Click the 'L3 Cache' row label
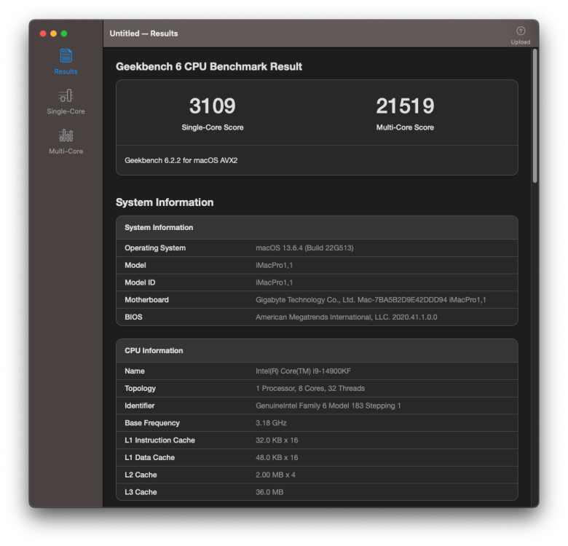The image size is (568, 546). tap(141, 492)
